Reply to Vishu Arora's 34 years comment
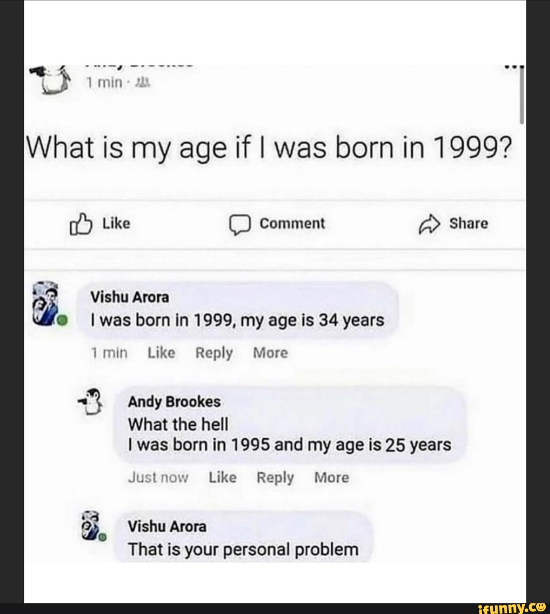Screen dimensions: 550x614 pyautogui.click(x=214, y=353)
